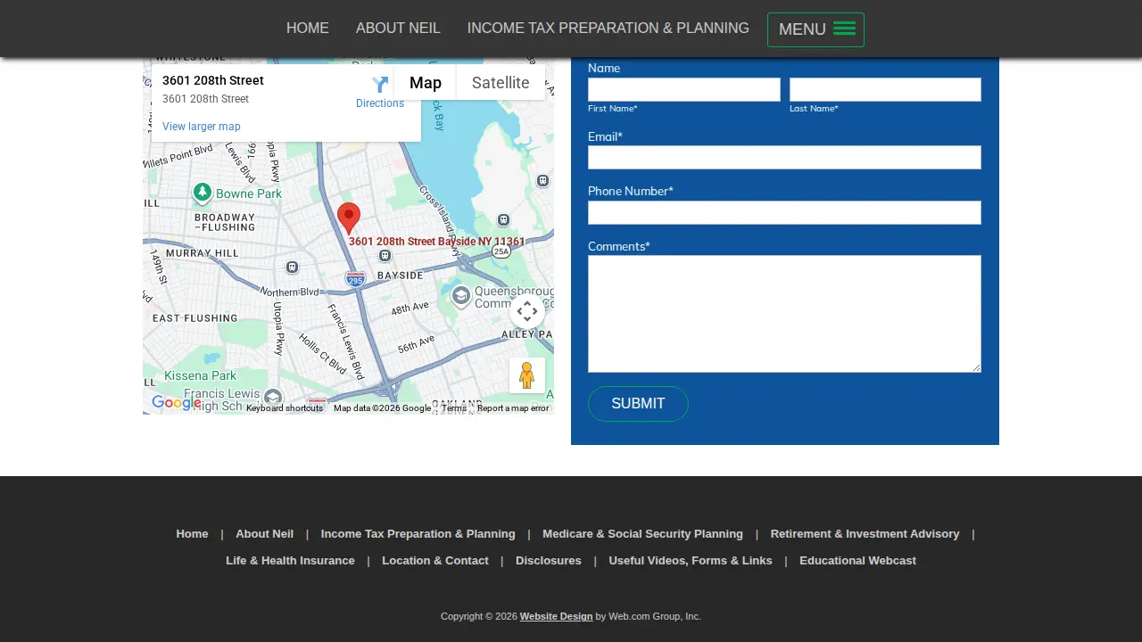Open ABOUT NEIL navigation item
The image size is (1142, 642).
pyautogui.click(x=398, y=29)
